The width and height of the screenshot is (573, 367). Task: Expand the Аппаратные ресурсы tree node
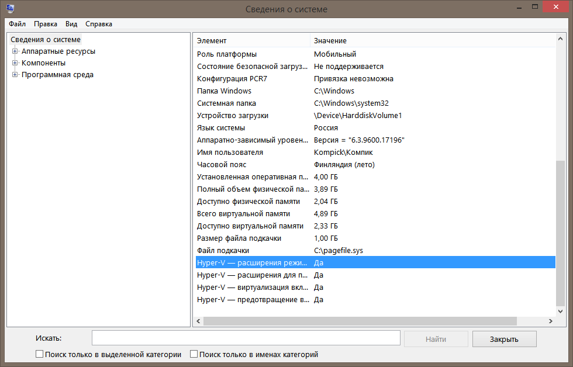click(x=15, y=51)
